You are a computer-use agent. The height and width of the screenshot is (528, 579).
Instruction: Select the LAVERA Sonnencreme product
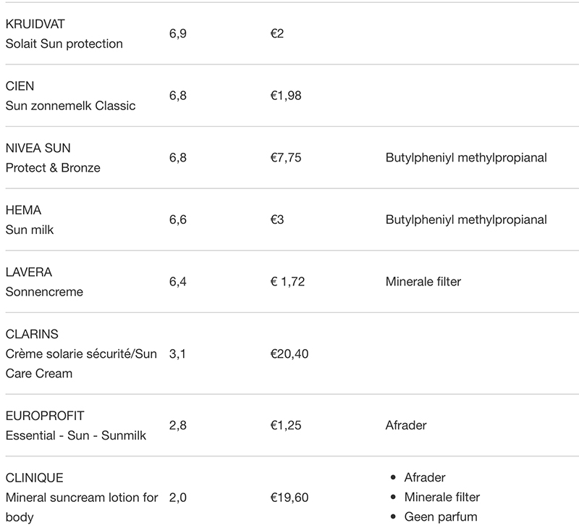point(44,282)
